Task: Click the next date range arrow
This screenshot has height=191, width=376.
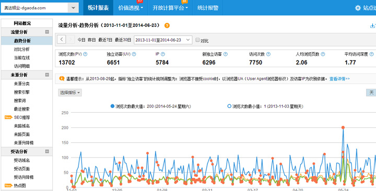Action: click(x=70, y=40)
